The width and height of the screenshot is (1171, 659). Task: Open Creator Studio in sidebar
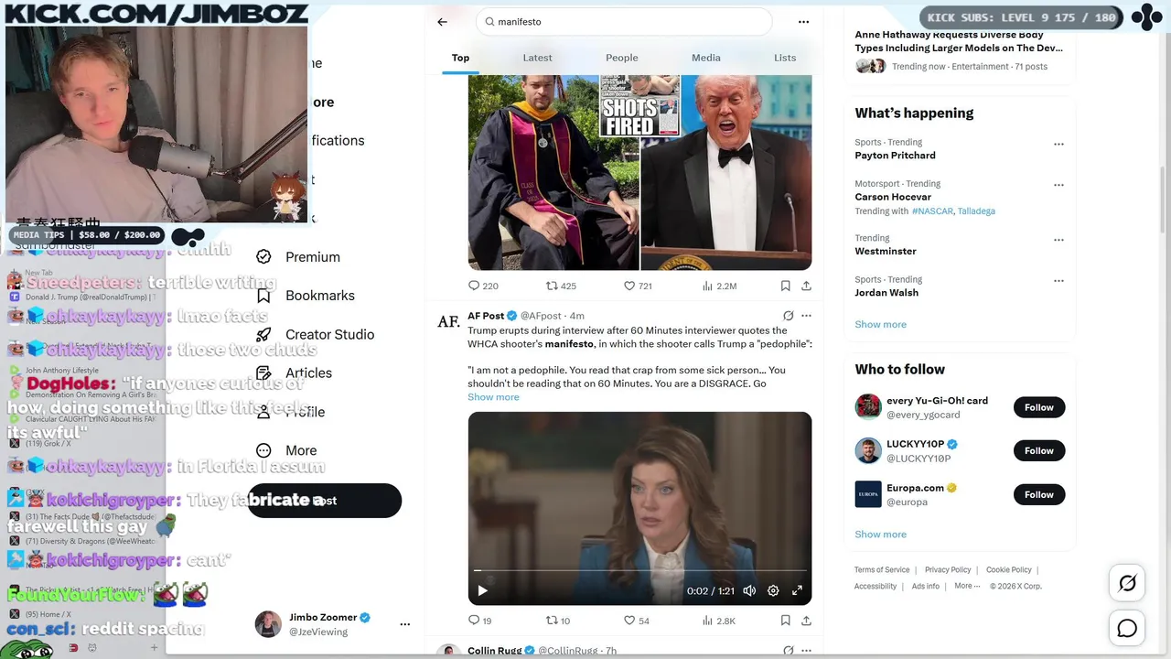point(316,334)
